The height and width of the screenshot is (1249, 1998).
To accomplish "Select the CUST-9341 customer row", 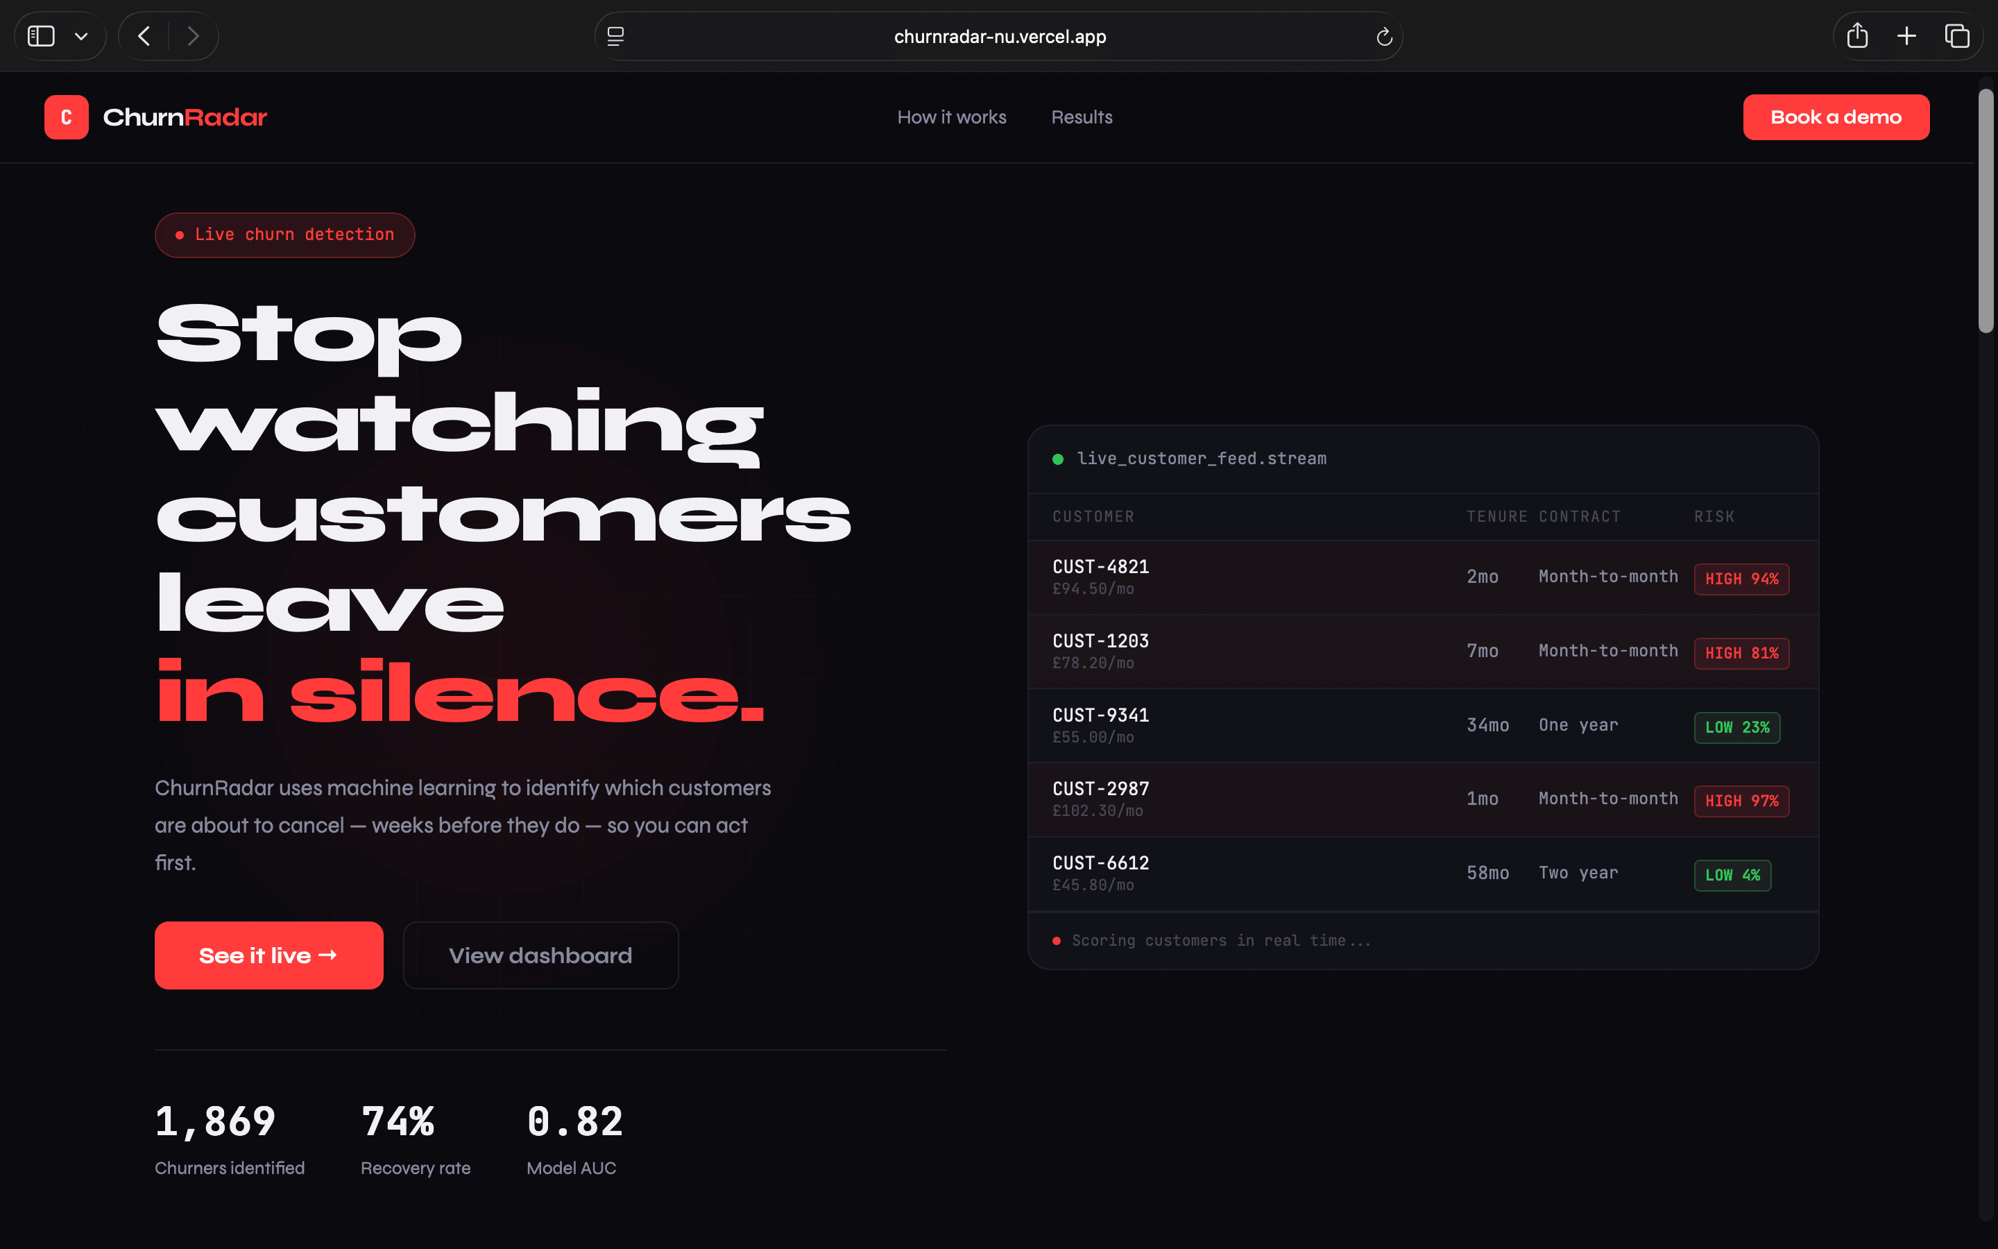I will coord(1424,725).
